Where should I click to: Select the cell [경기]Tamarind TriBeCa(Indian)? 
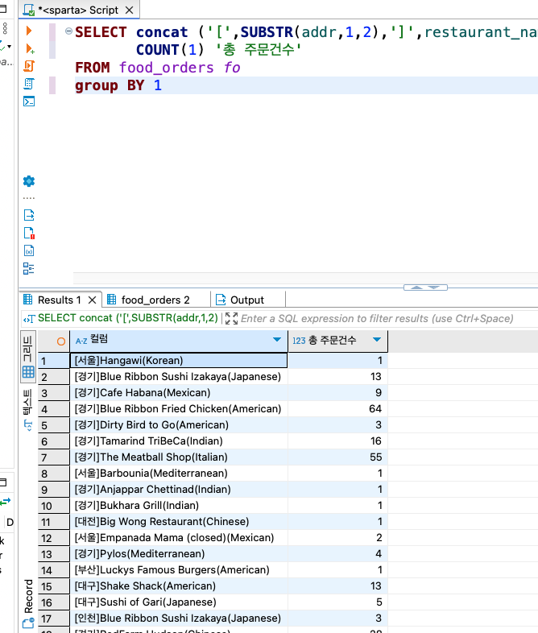pos(179,441)
